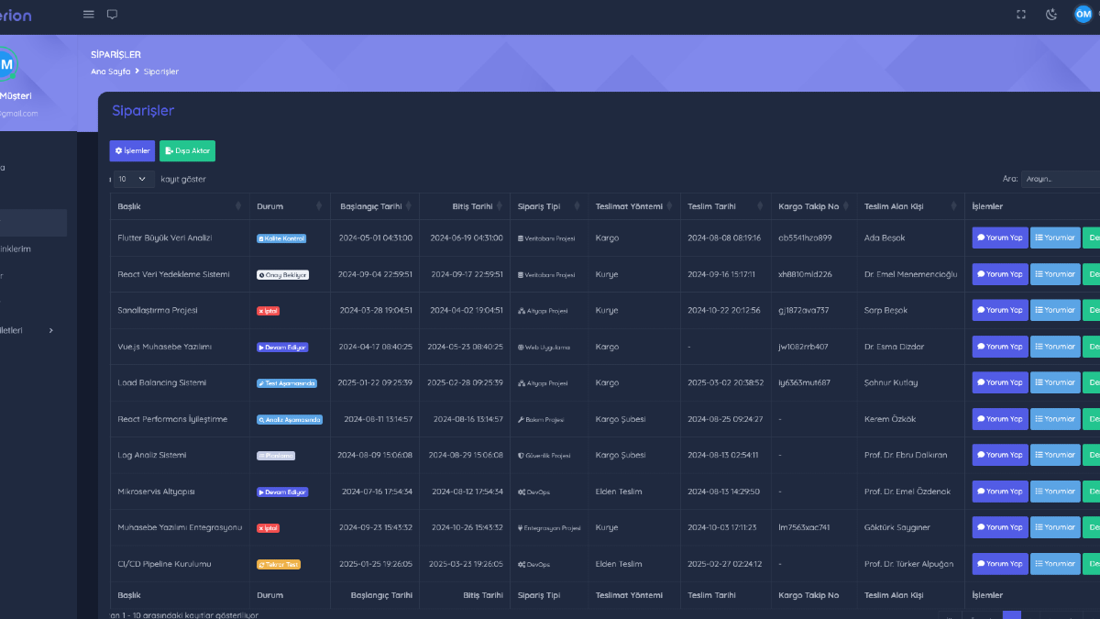Click tracking number xh8810mld226
This screenshot has width=1100, height=619.
pos(805,274)
